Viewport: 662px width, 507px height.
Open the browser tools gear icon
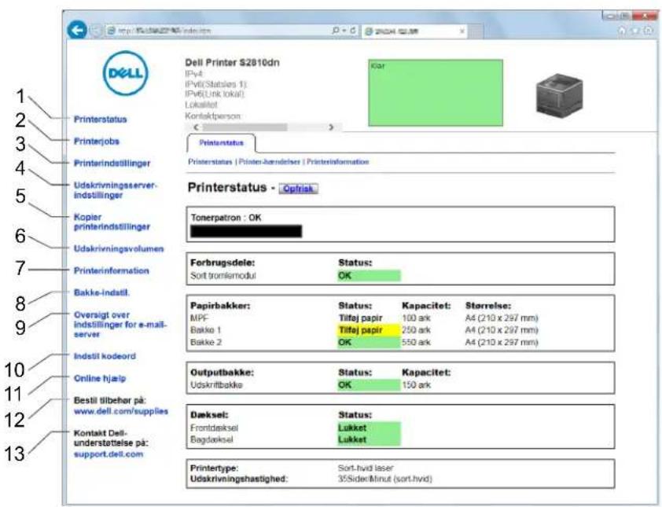[648, 31]
